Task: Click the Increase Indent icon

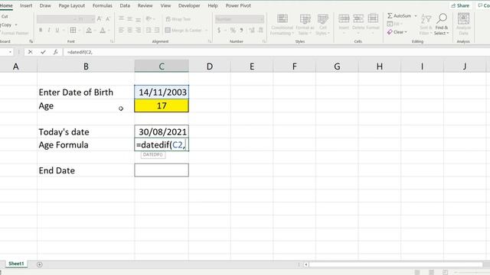Action: coord(157,31)
